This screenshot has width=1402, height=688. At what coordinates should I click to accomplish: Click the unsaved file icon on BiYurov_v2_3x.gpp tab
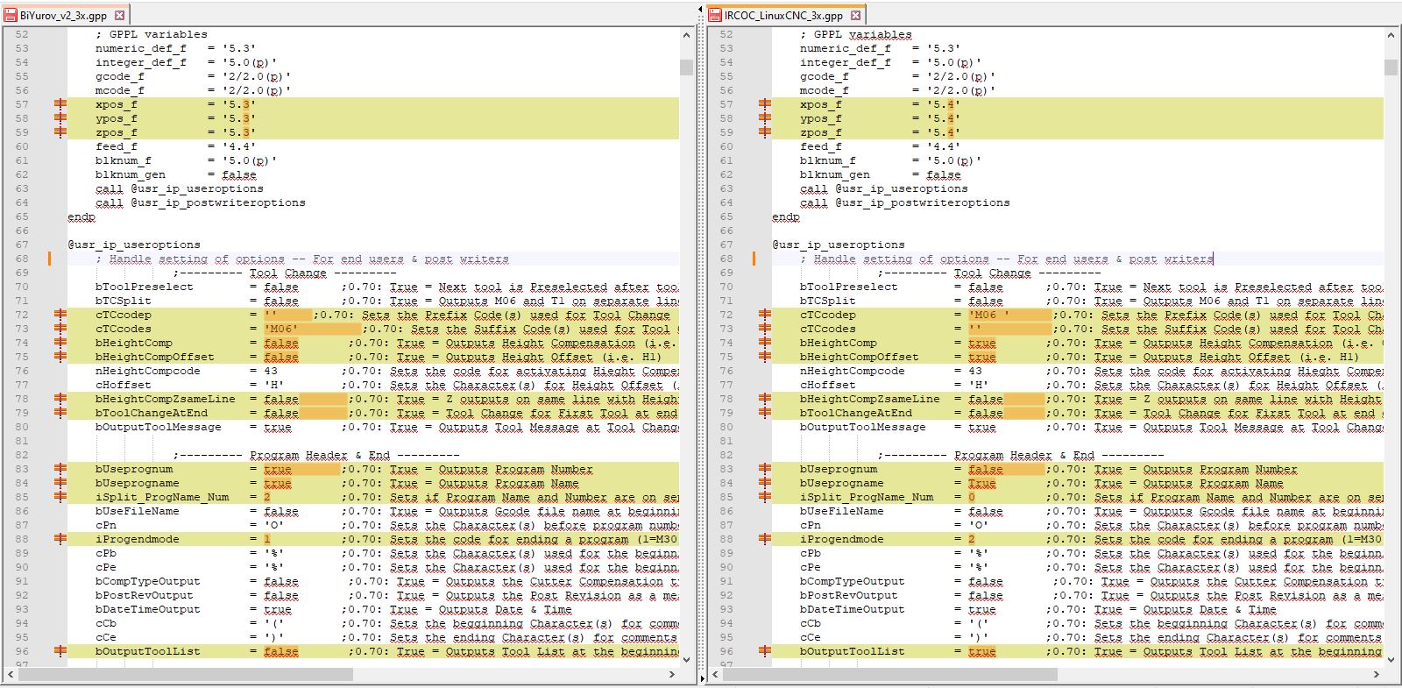(x=11, y=15)
